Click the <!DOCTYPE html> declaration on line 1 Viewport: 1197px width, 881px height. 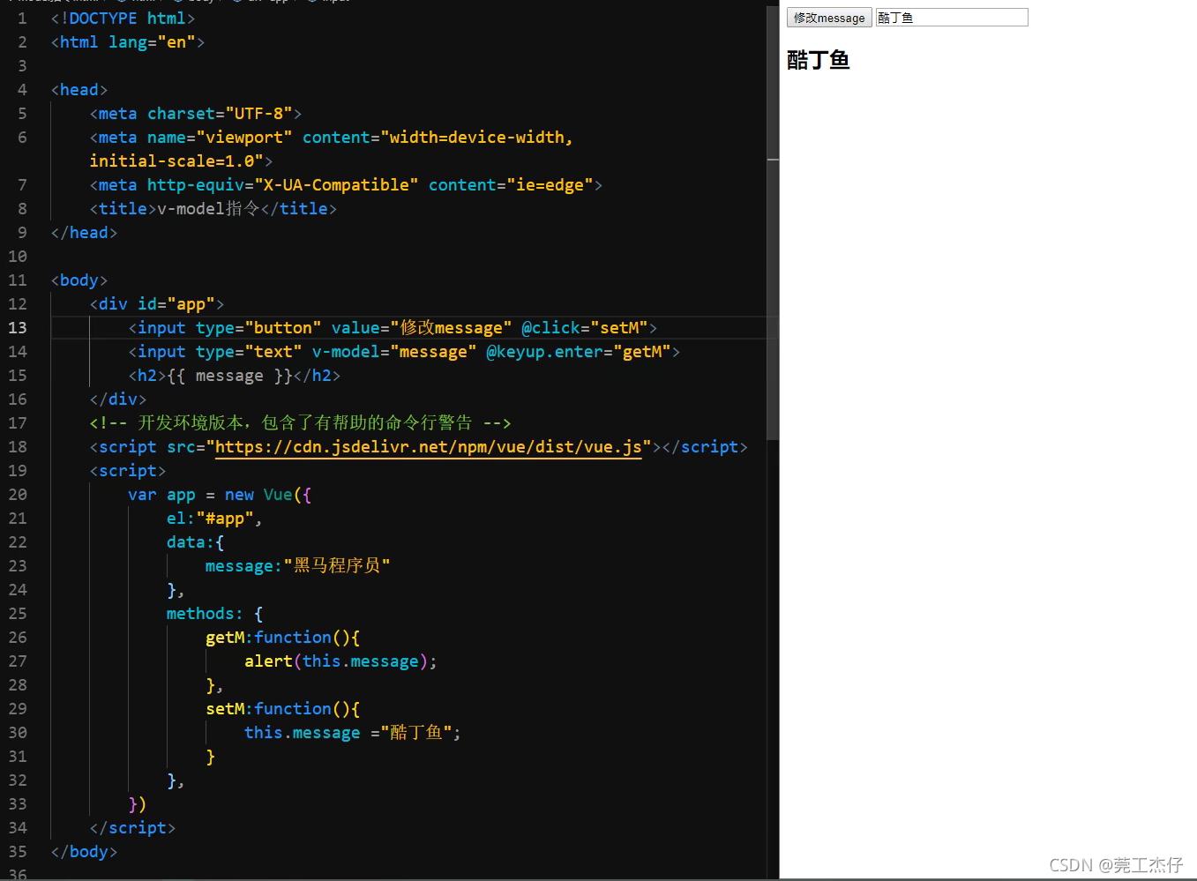coord(123,19)
